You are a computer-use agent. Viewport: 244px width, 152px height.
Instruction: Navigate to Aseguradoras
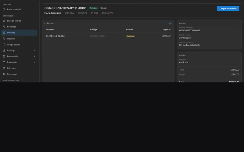19,44
